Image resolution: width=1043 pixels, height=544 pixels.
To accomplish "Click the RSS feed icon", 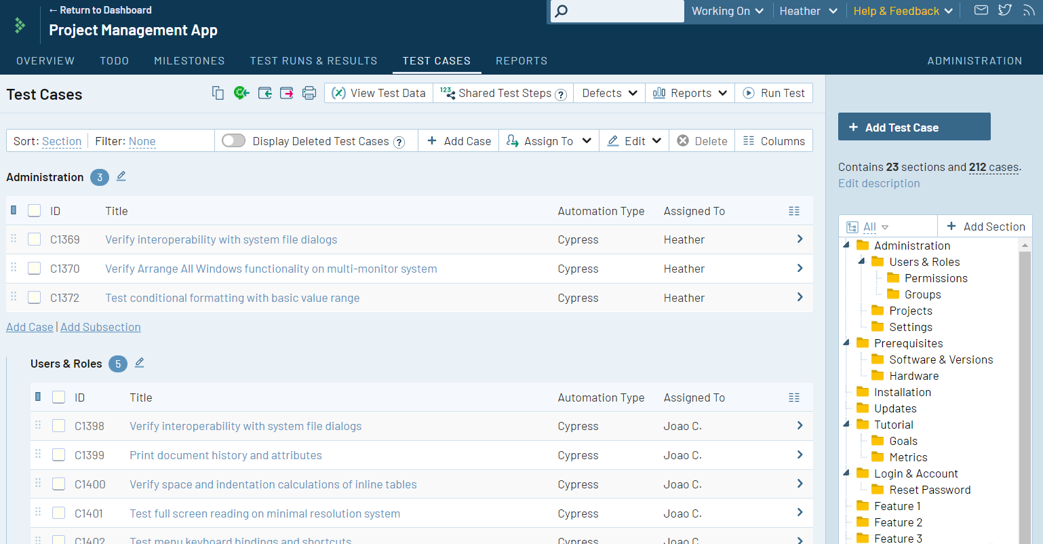I will [1029, 10].
